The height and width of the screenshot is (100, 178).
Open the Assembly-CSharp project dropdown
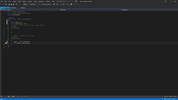tap(30, 10)
